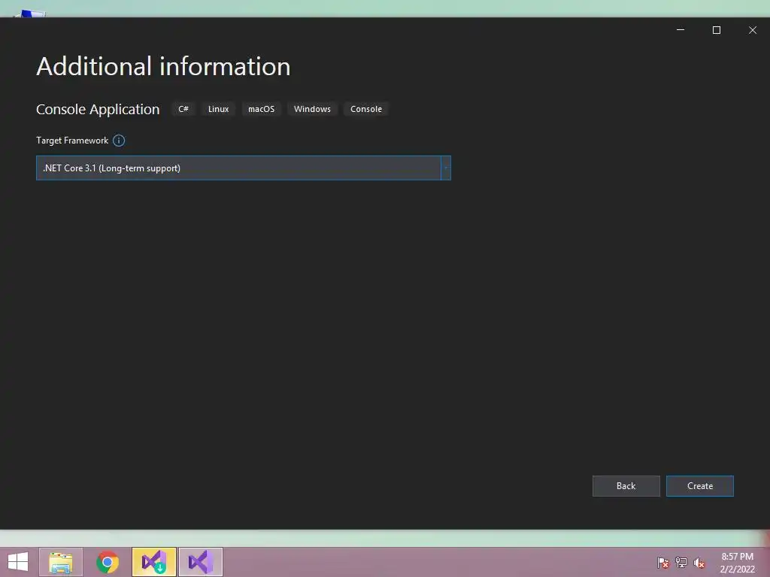Click the C# tag
Screen dimensions: 770x577
(x=183, y=109)
